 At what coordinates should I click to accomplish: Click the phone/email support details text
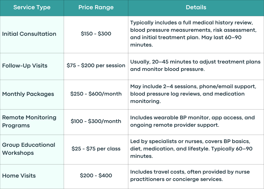[x=193, y=94]
